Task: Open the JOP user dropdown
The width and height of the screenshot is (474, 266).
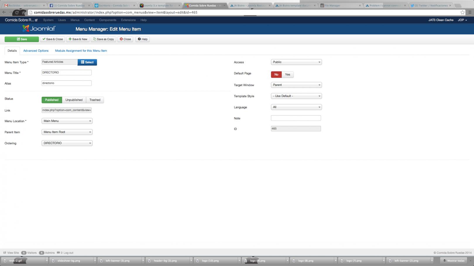Action: (462, 20)
